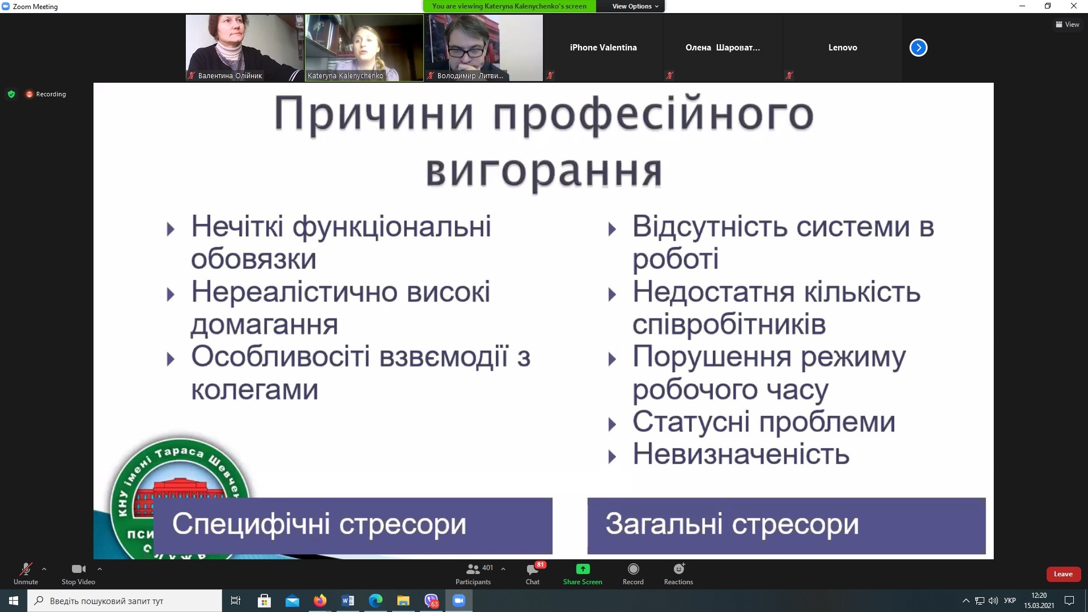Viewport: 1088px width, 612px height.
Task: Open Firefox from the taskbar
Action: [x=320, y=601]
